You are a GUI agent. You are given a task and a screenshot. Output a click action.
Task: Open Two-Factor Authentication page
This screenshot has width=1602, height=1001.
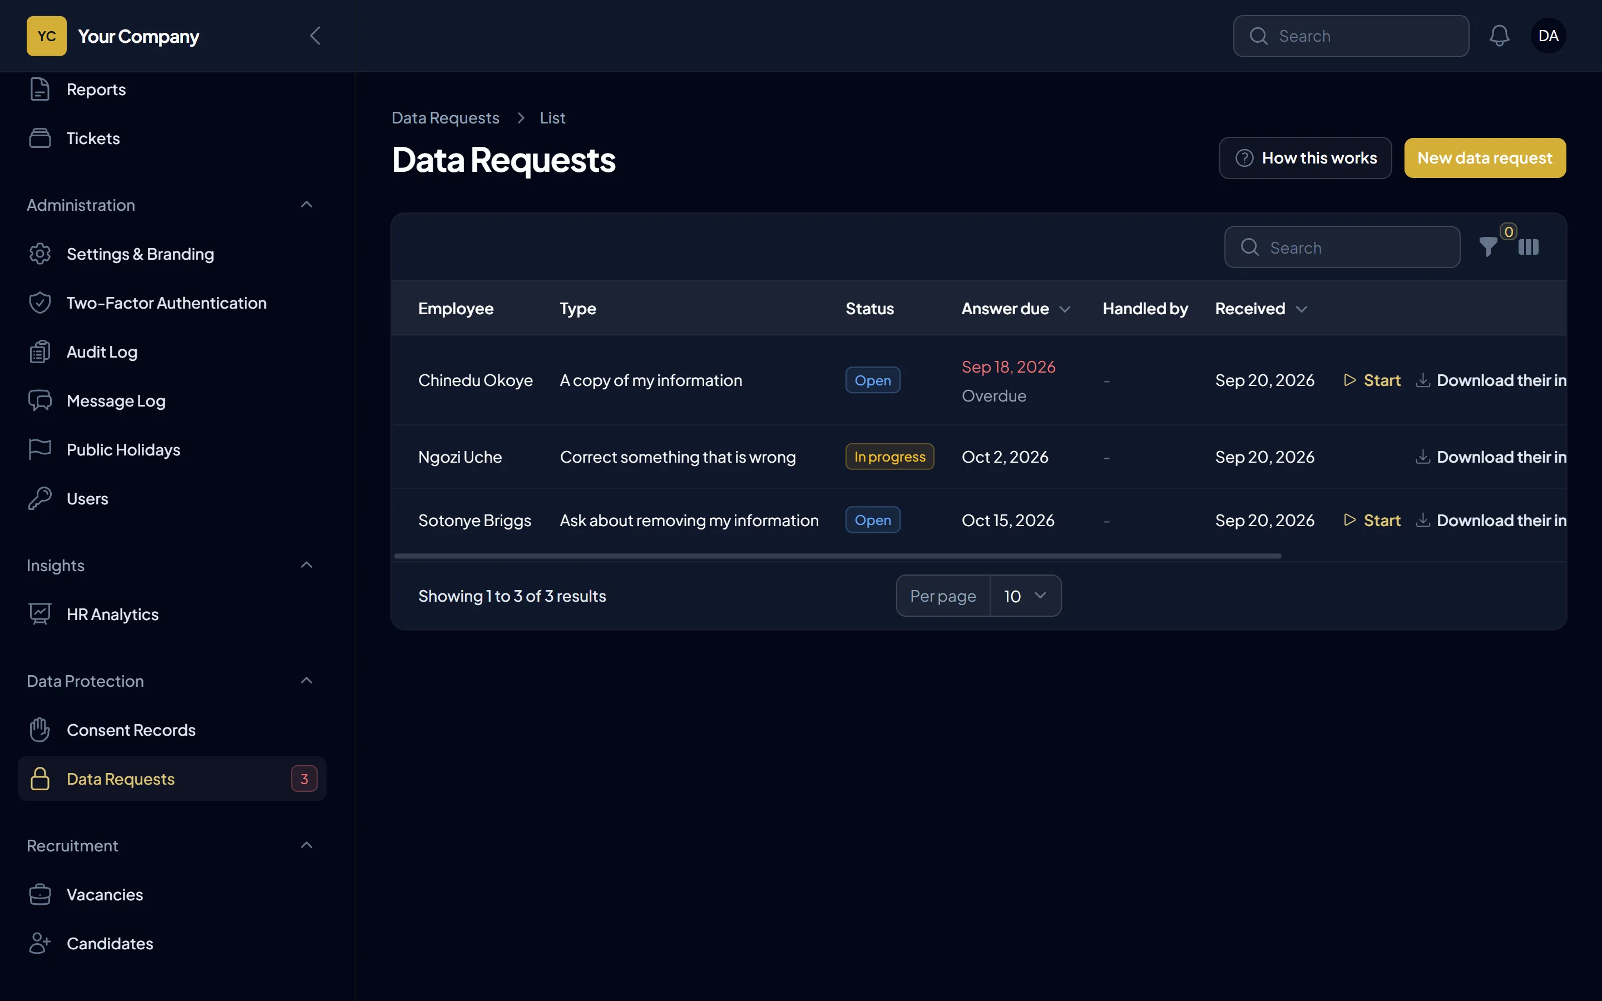tap(172, 303)
